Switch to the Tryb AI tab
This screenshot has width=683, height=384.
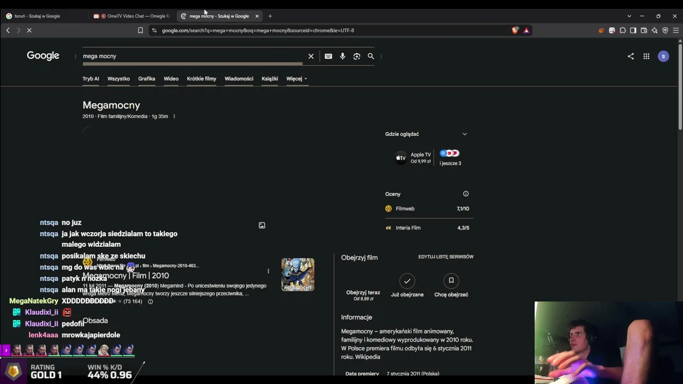click(x=91, y=79)
